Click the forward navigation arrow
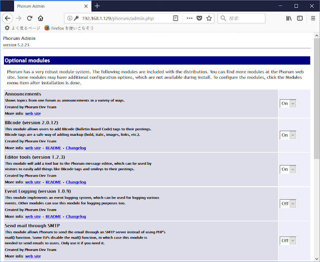Image resolution: width=320 pixels, height=262 pixels. tap(18, 18)
